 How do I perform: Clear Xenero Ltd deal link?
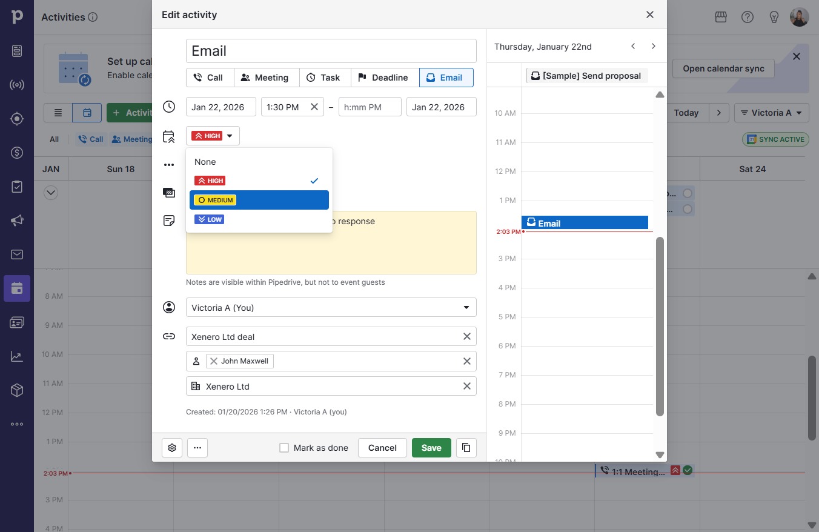tap(467, 336)
